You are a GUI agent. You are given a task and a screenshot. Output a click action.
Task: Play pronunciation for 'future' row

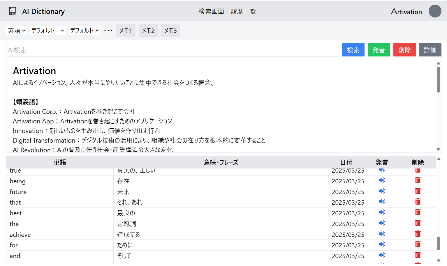click(x=382, y=191)
